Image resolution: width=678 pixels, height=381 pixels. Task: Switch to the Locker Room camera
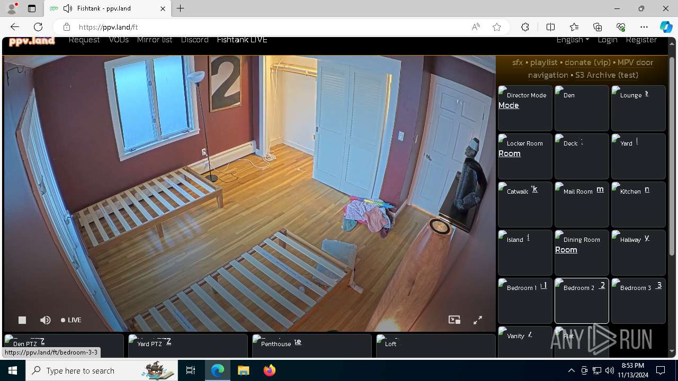tap(525, 156)
